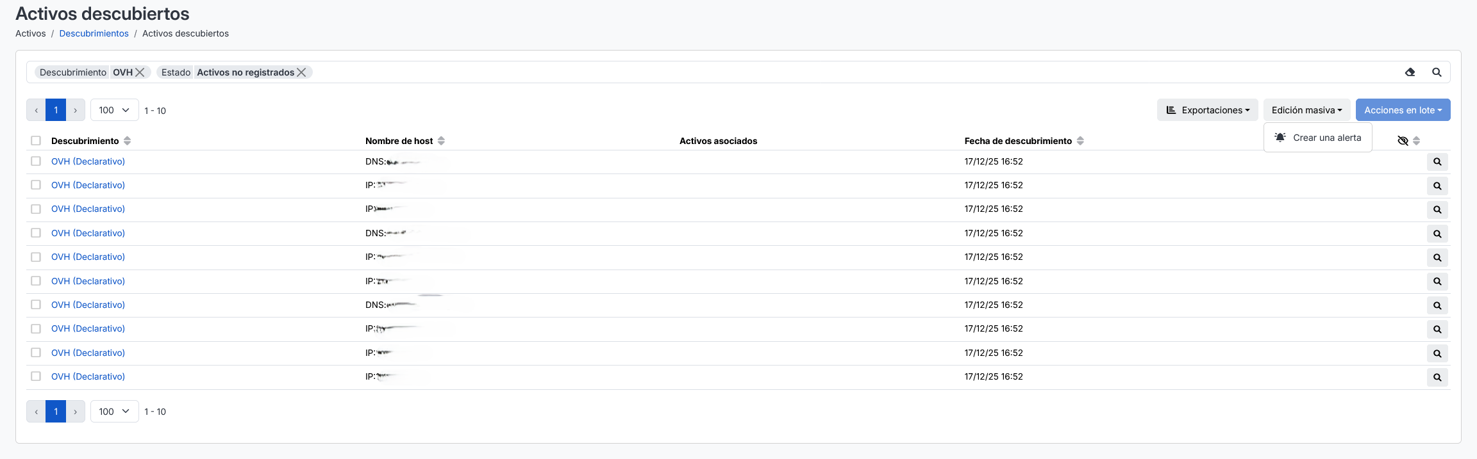Sort by Fecha de descubrimiento using its arrows

tap(1080, 141)
